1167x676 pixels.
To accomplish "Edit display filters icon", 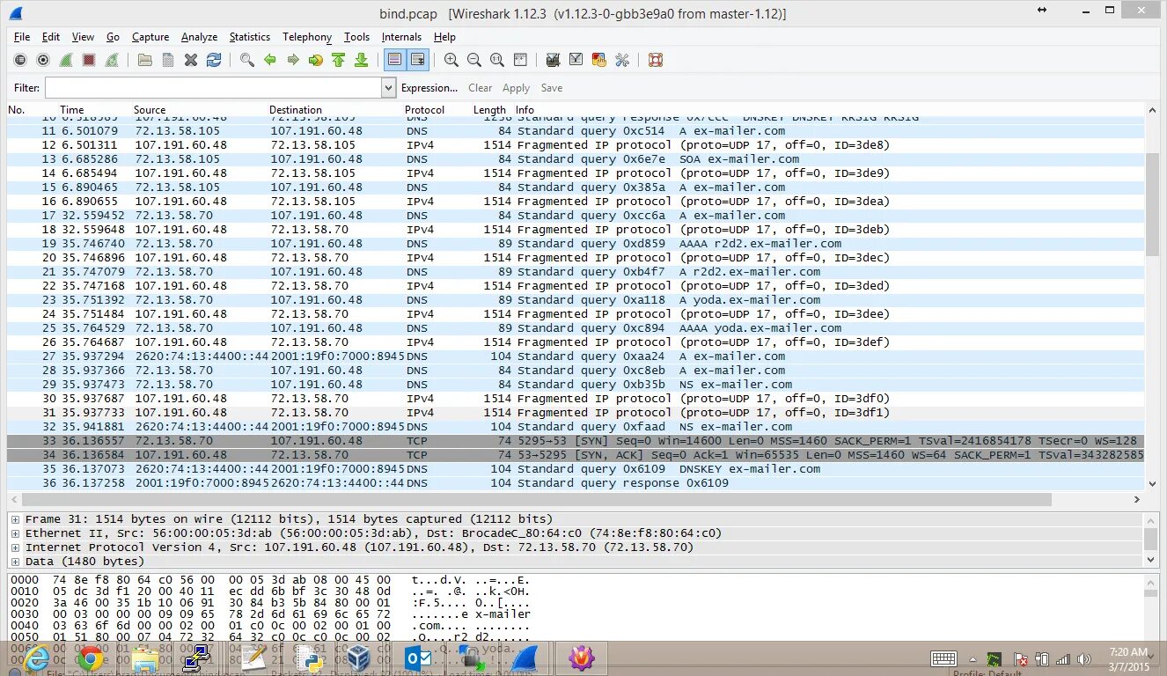I will [x=576, y=60].
